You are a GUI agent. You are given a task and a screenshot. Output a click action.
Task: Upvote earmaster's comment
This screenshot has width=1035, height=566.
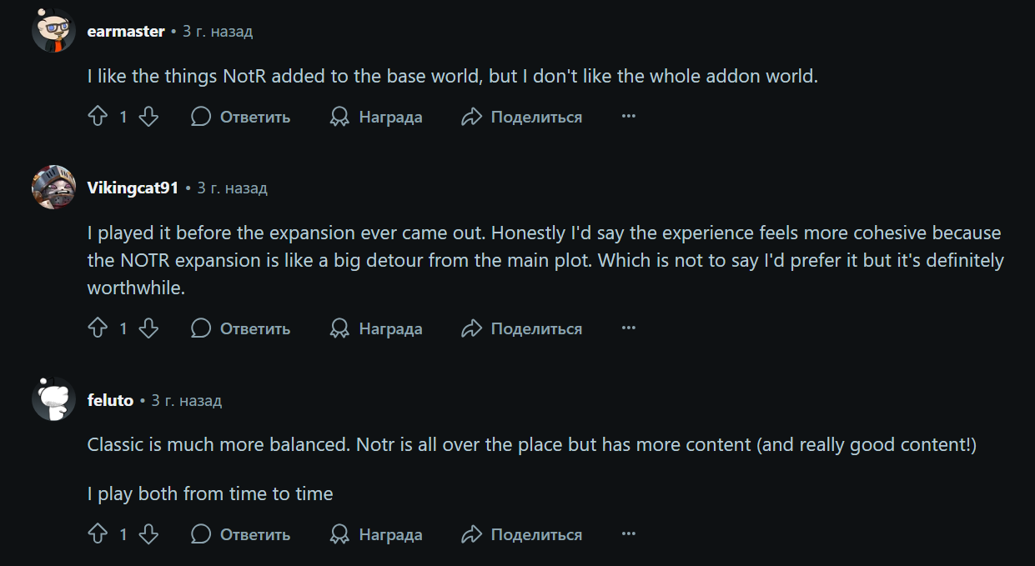pyautogui.click(x=98, y=117)
